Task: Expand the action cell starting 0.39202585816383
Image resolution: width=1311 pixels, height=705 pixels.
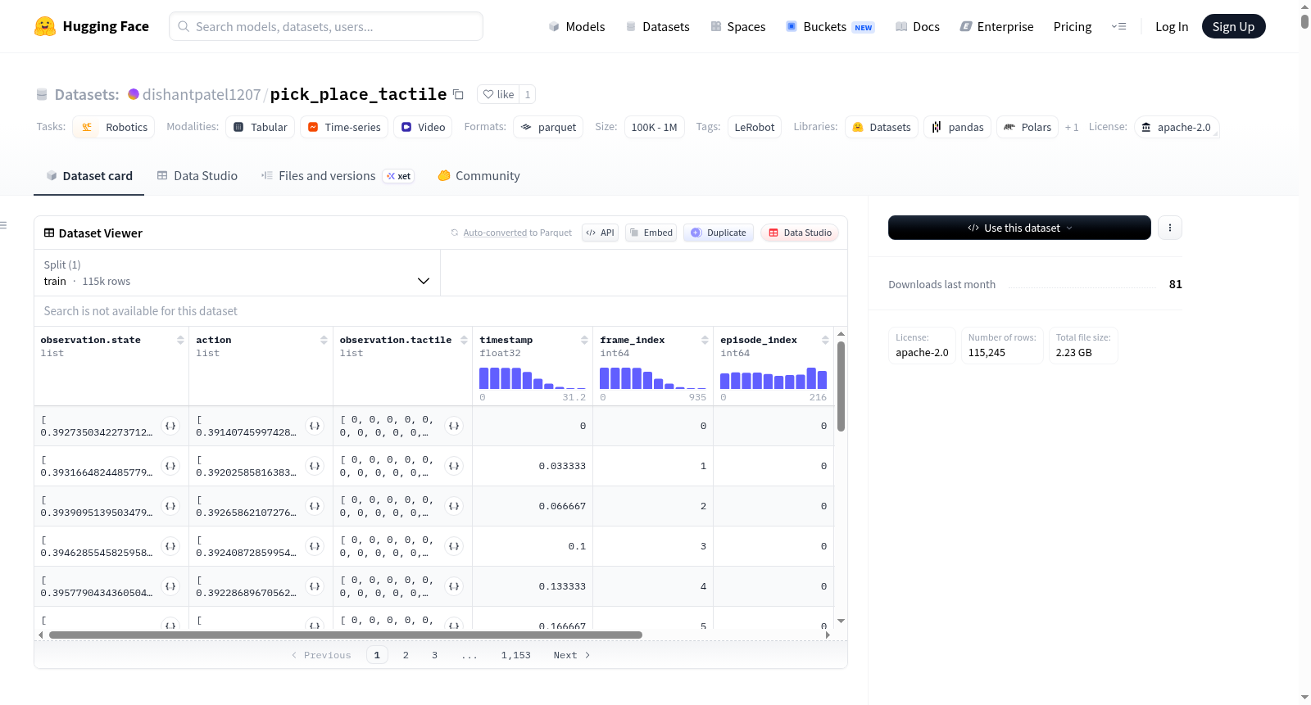Action: coord(315,466)
